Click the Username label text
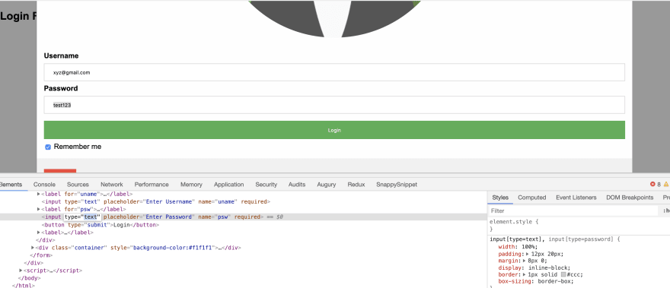Image resolution: width=670 pixels, height=288 pixels. coord(61,56)
